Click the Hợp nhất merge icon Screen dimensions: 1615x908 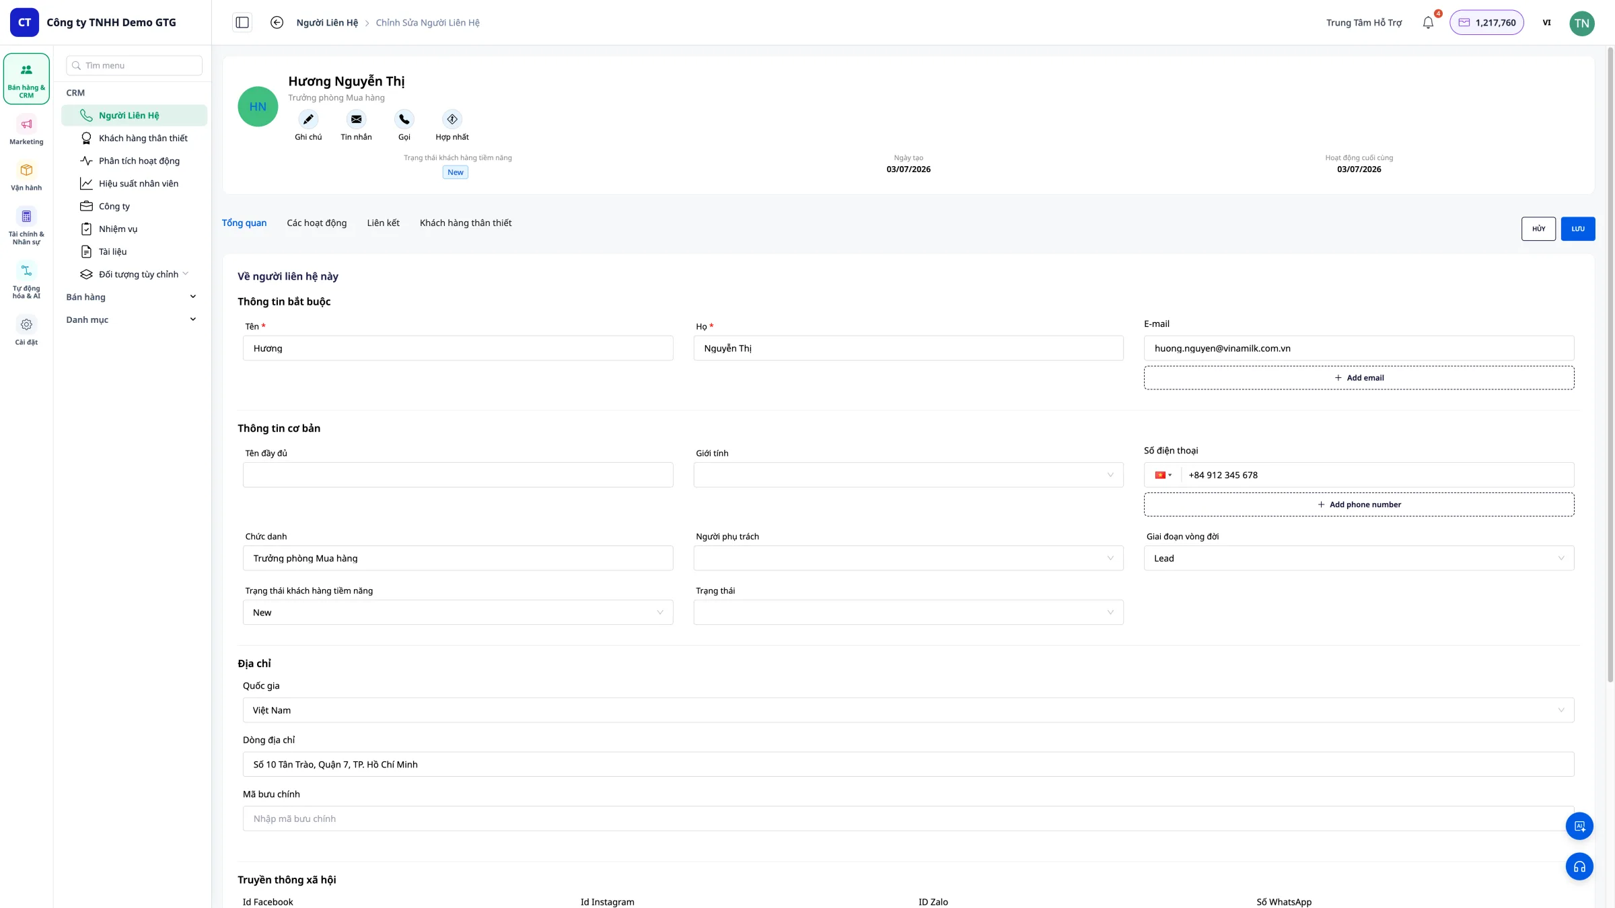click(452, 119)
